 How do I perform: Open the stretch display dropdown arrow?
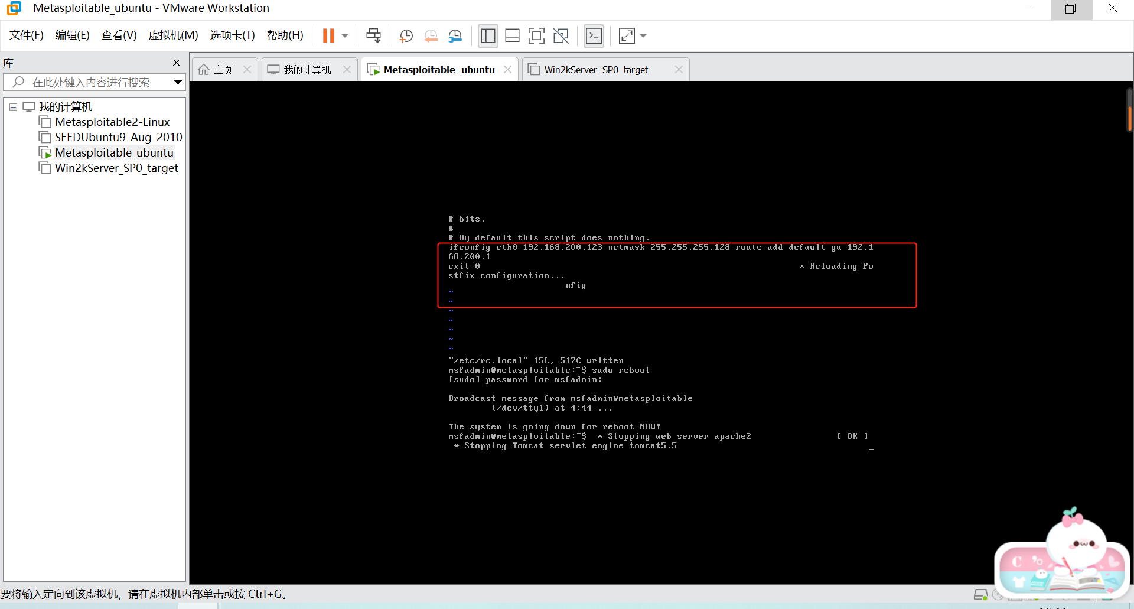pyautogui.click(x=643, y=36)
